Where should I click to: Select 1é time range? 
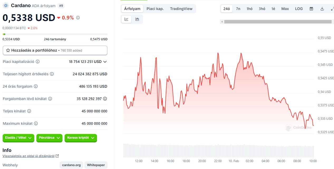[x=273, y=9]
